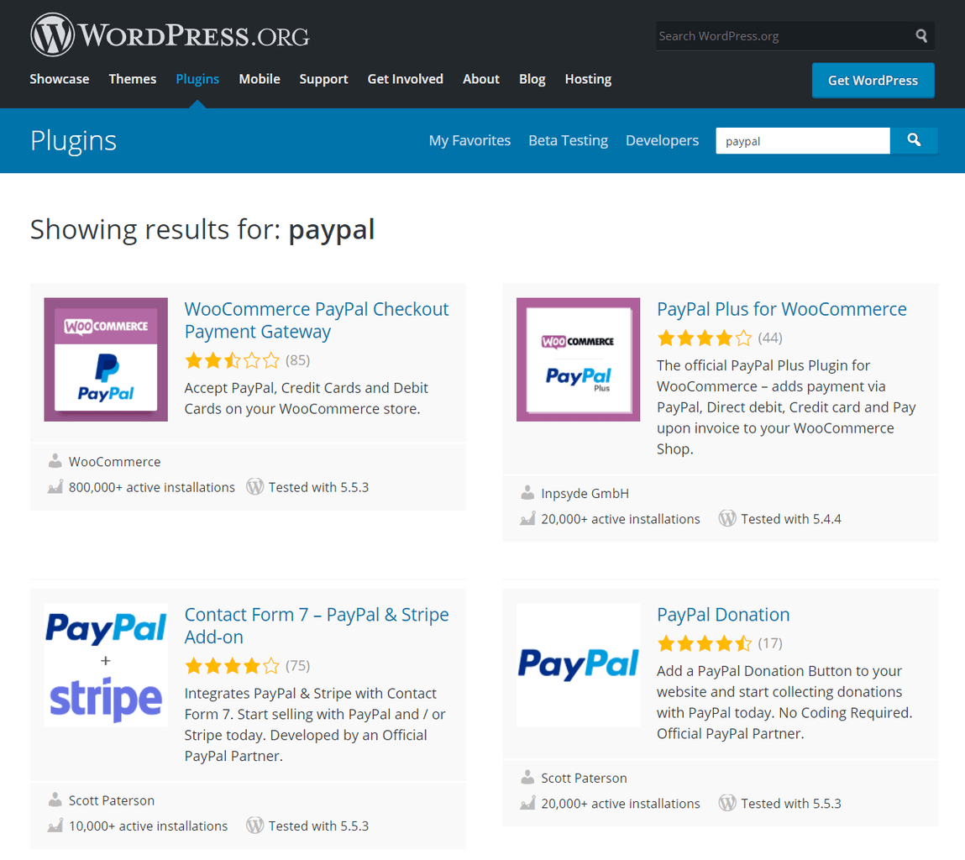Click the W badge beside Tested with 5.4.4

click(x=726, y=518)
